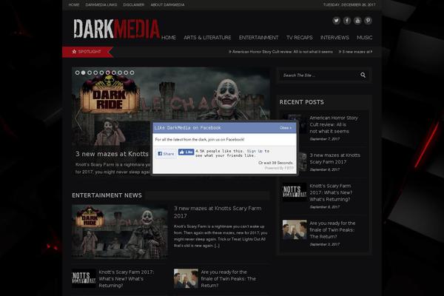Click the DarkMedia site logo
The height and width of the screenshot is (296, 444).
(117, 29)
